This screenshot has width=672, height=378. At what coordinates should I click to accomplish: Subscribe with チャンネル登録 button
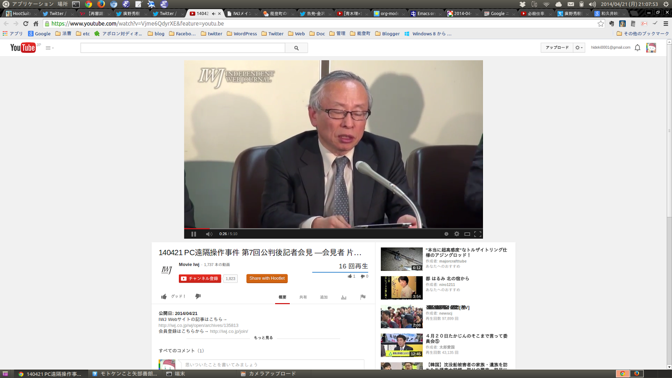[x=200, y=278]
